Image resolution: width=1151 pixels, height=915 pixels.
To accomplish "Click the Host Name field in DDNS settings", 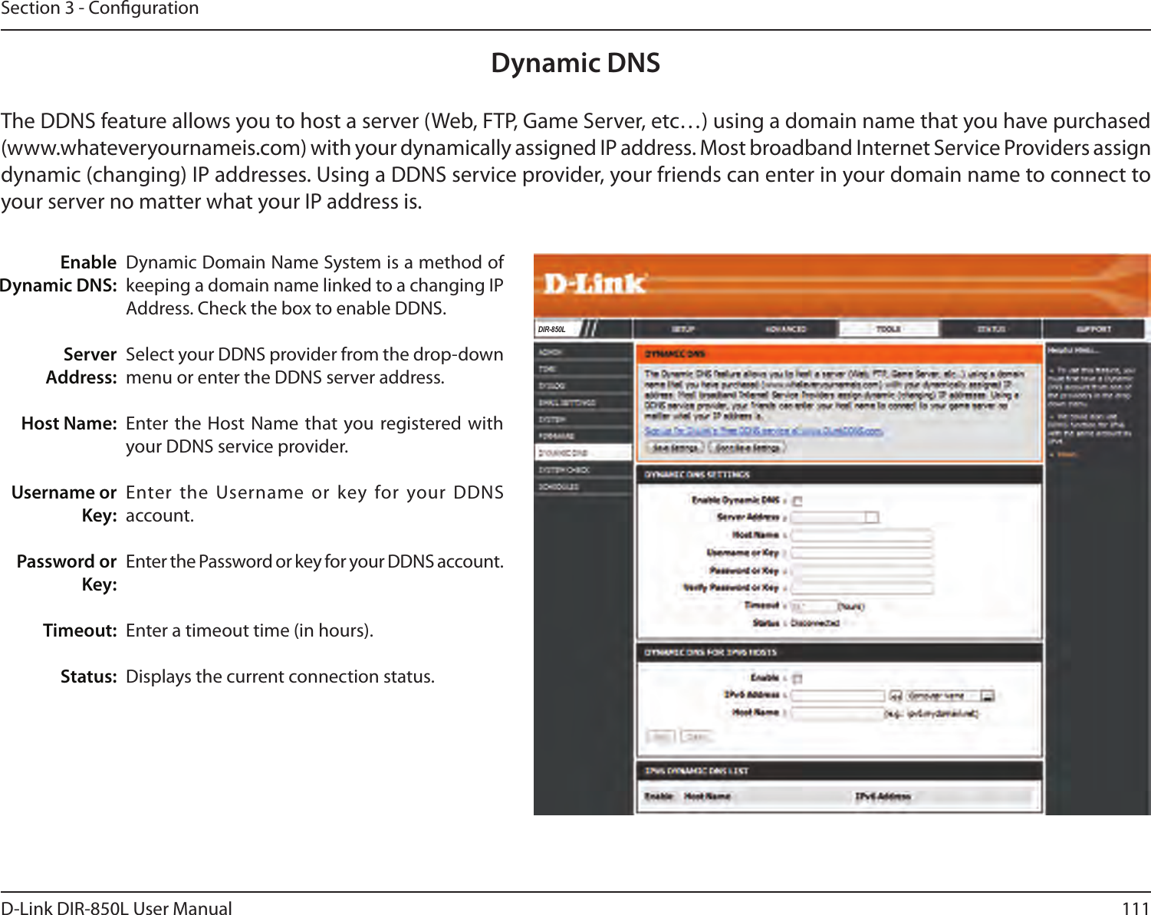I will pyautogui.click(x=862, y=535).
